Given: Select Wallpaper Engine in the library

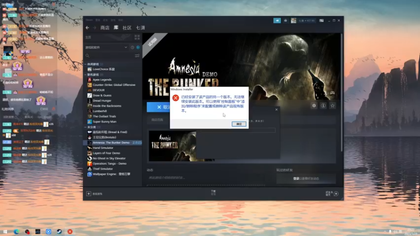Looking at the screenshot, I should 111,174.
